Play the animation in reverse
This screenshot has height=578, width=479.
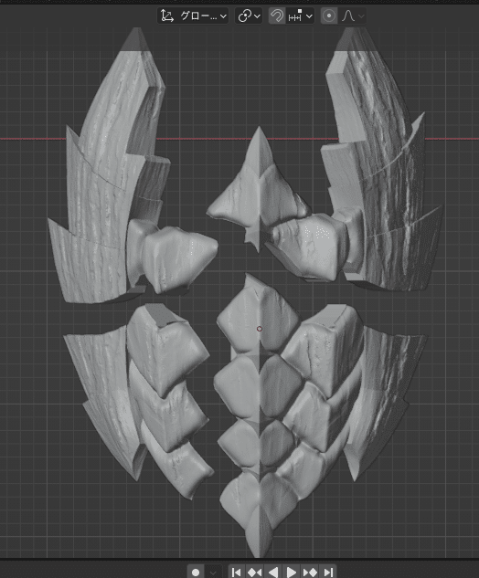[x=273, y=572]
